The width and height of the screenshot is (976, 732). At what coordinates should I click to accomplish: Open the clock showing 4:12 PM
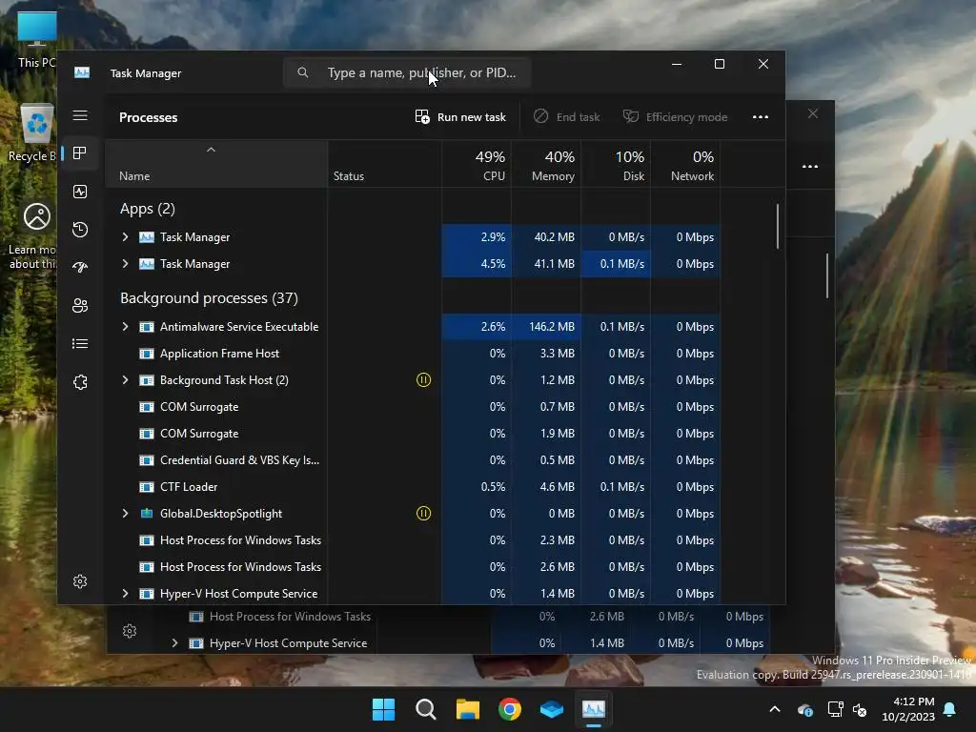pos(908,709)
